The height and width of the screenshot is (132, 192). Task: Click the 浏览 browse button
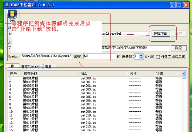pos(179,48)
